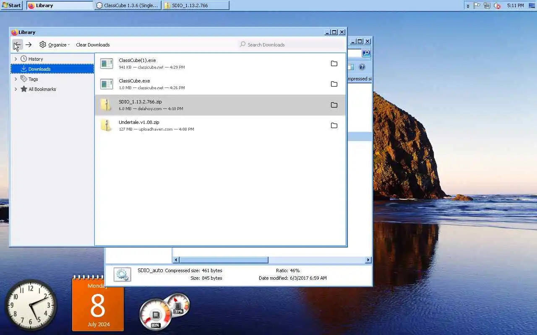Image resolution: width=537 pixels, height=335 pixels.
Task: Select the ClassiCube.exe file name
Action: point(134,81)
